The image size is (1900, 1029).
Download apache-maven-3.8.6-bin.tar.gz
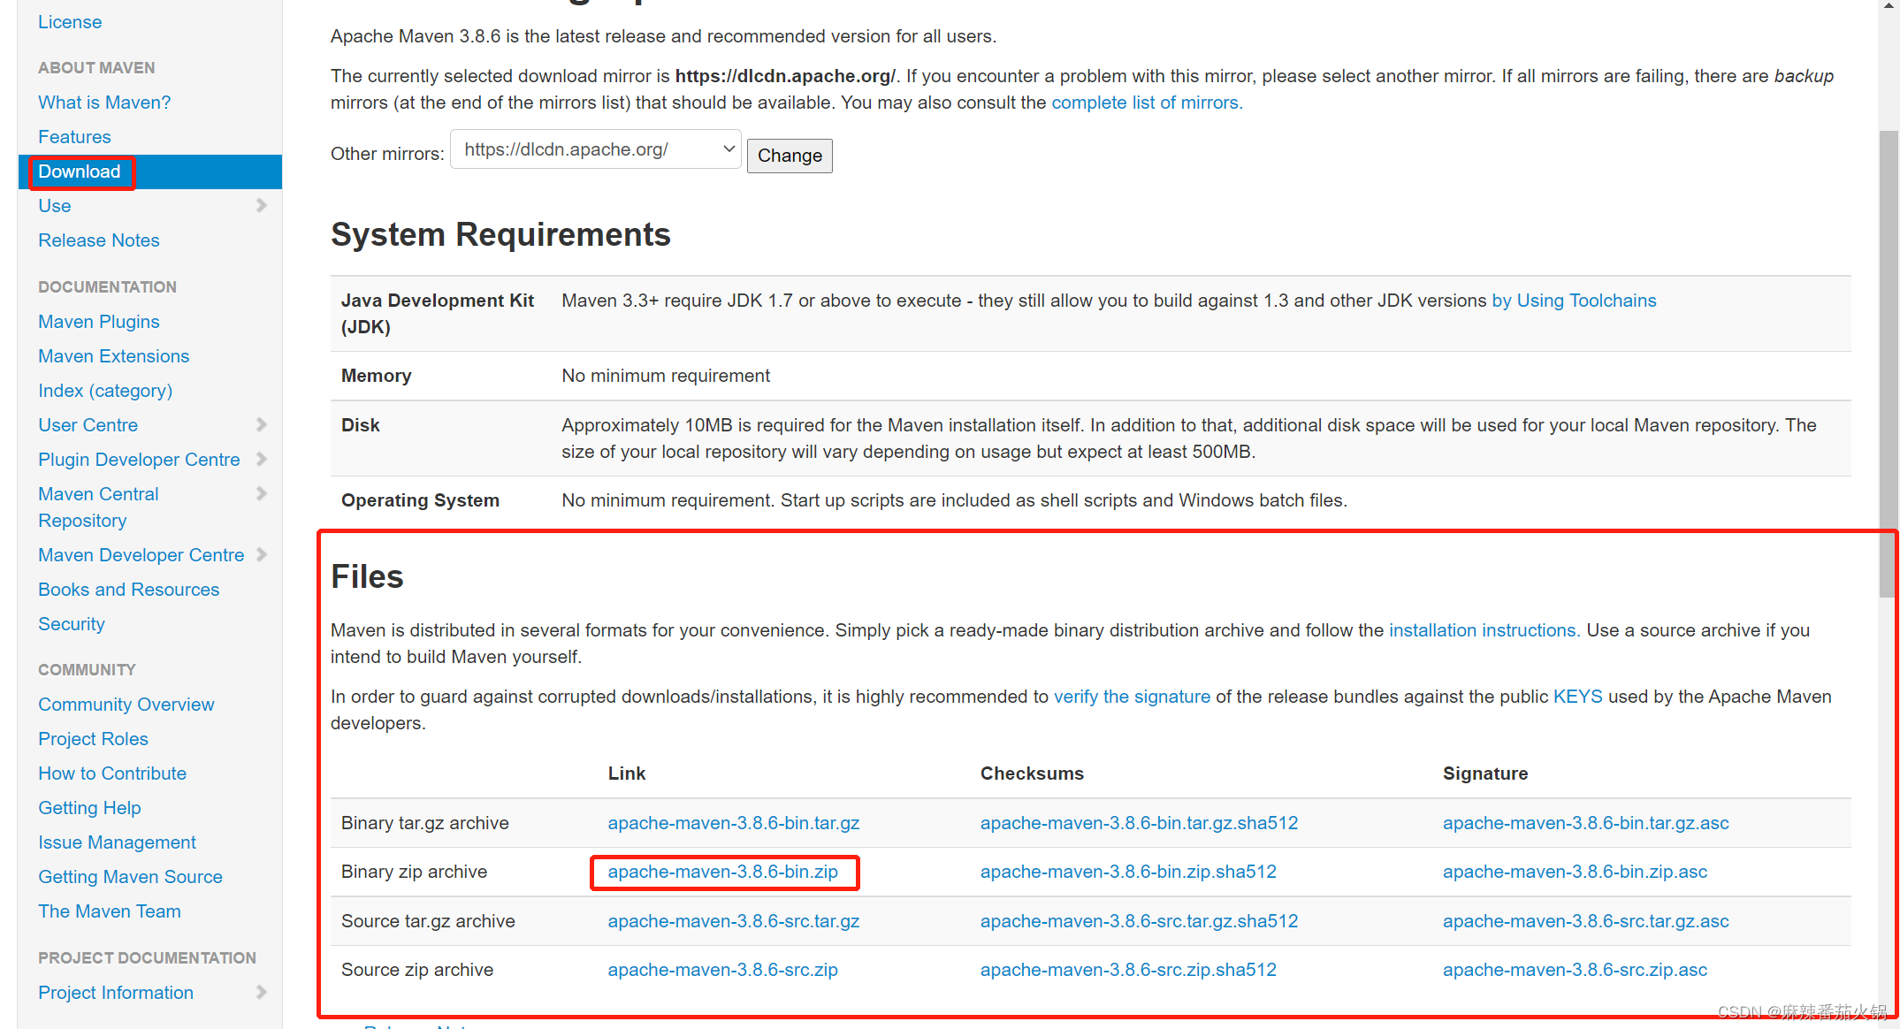coord(734,823)
